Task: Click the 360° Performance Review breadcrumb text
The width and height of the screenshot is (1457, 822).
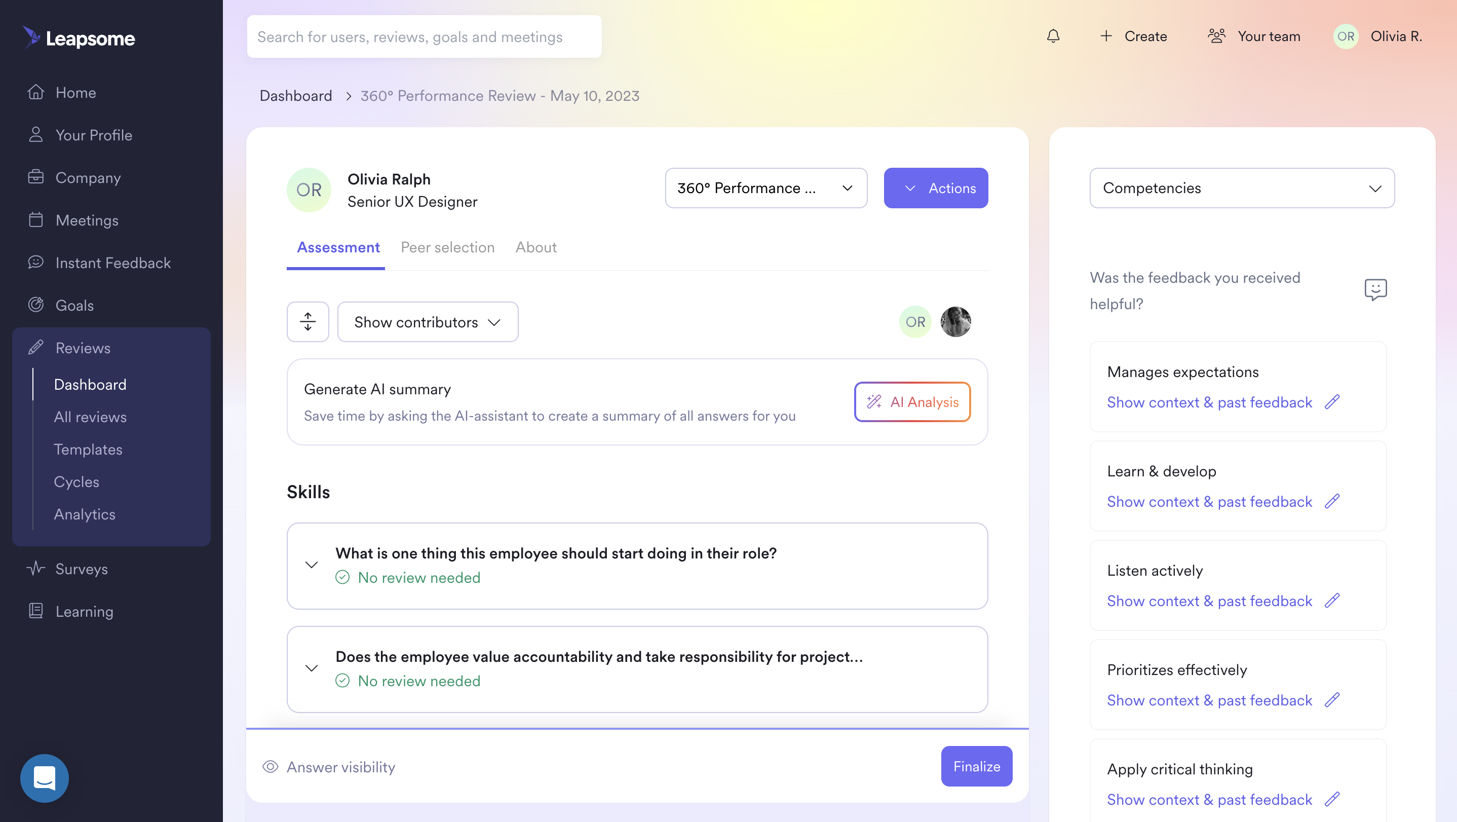Action: tap(500, 96)
